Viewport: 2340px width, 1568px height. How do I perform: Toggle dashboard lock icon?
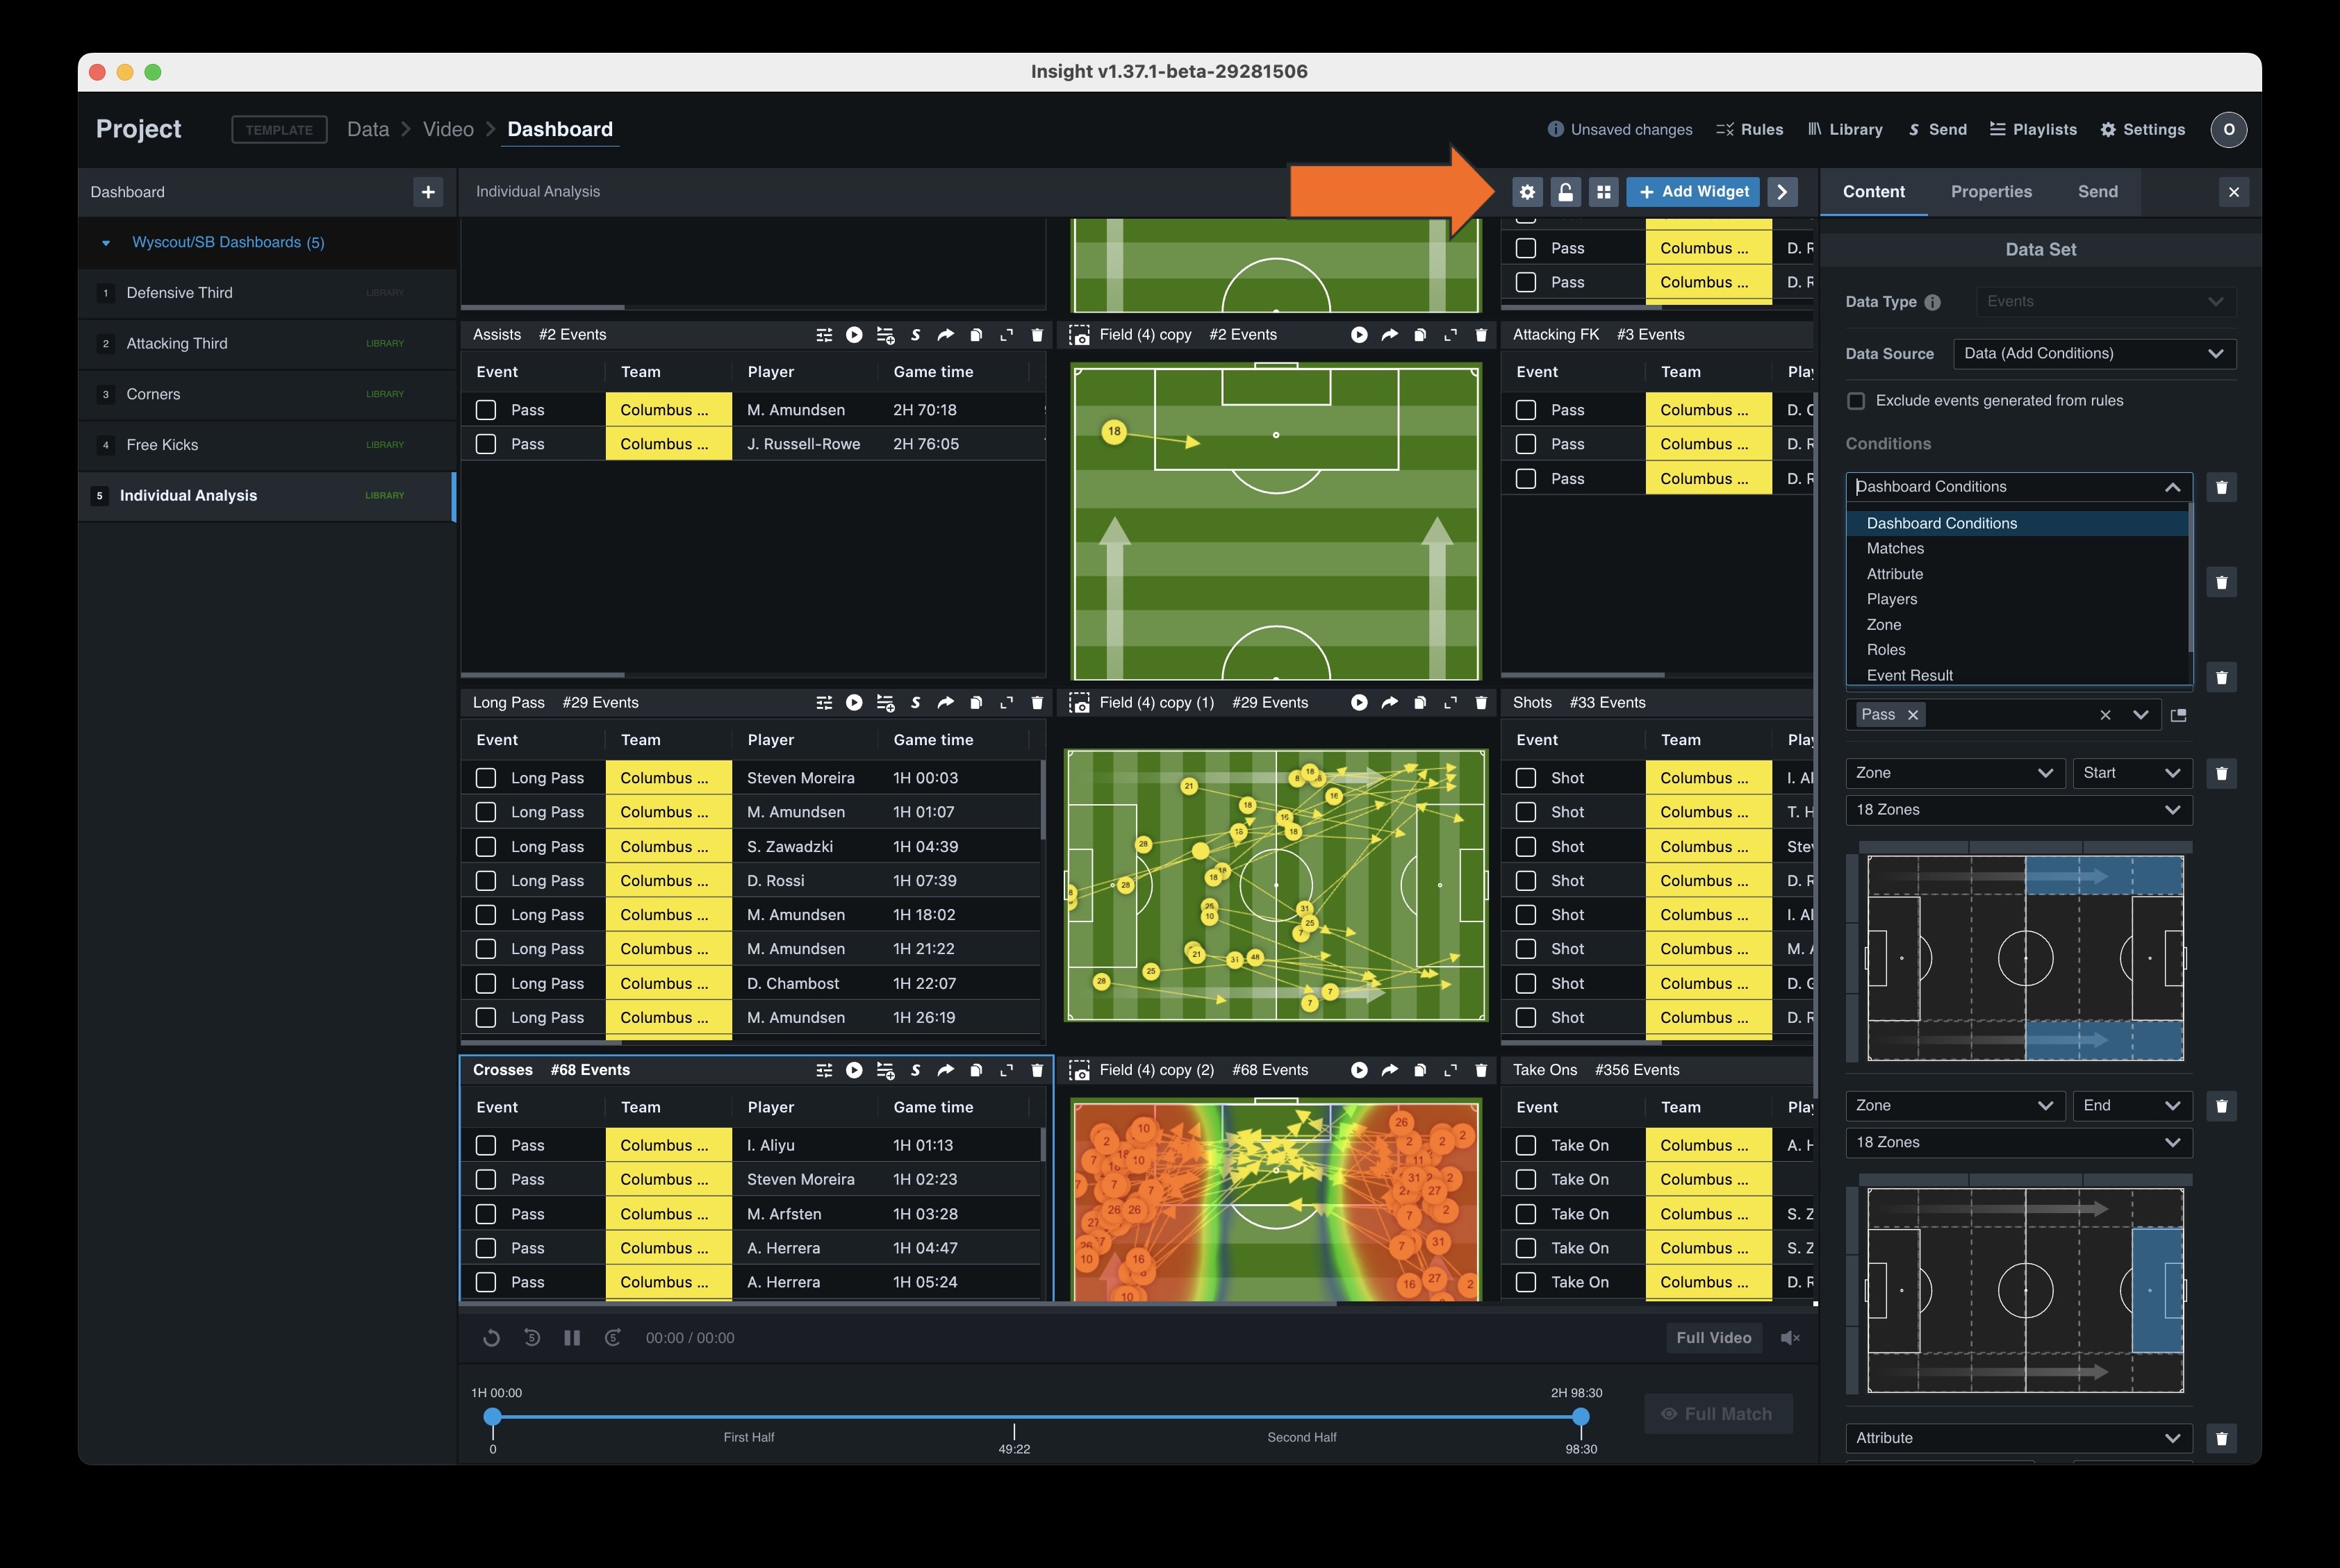tap(1565, 192)
